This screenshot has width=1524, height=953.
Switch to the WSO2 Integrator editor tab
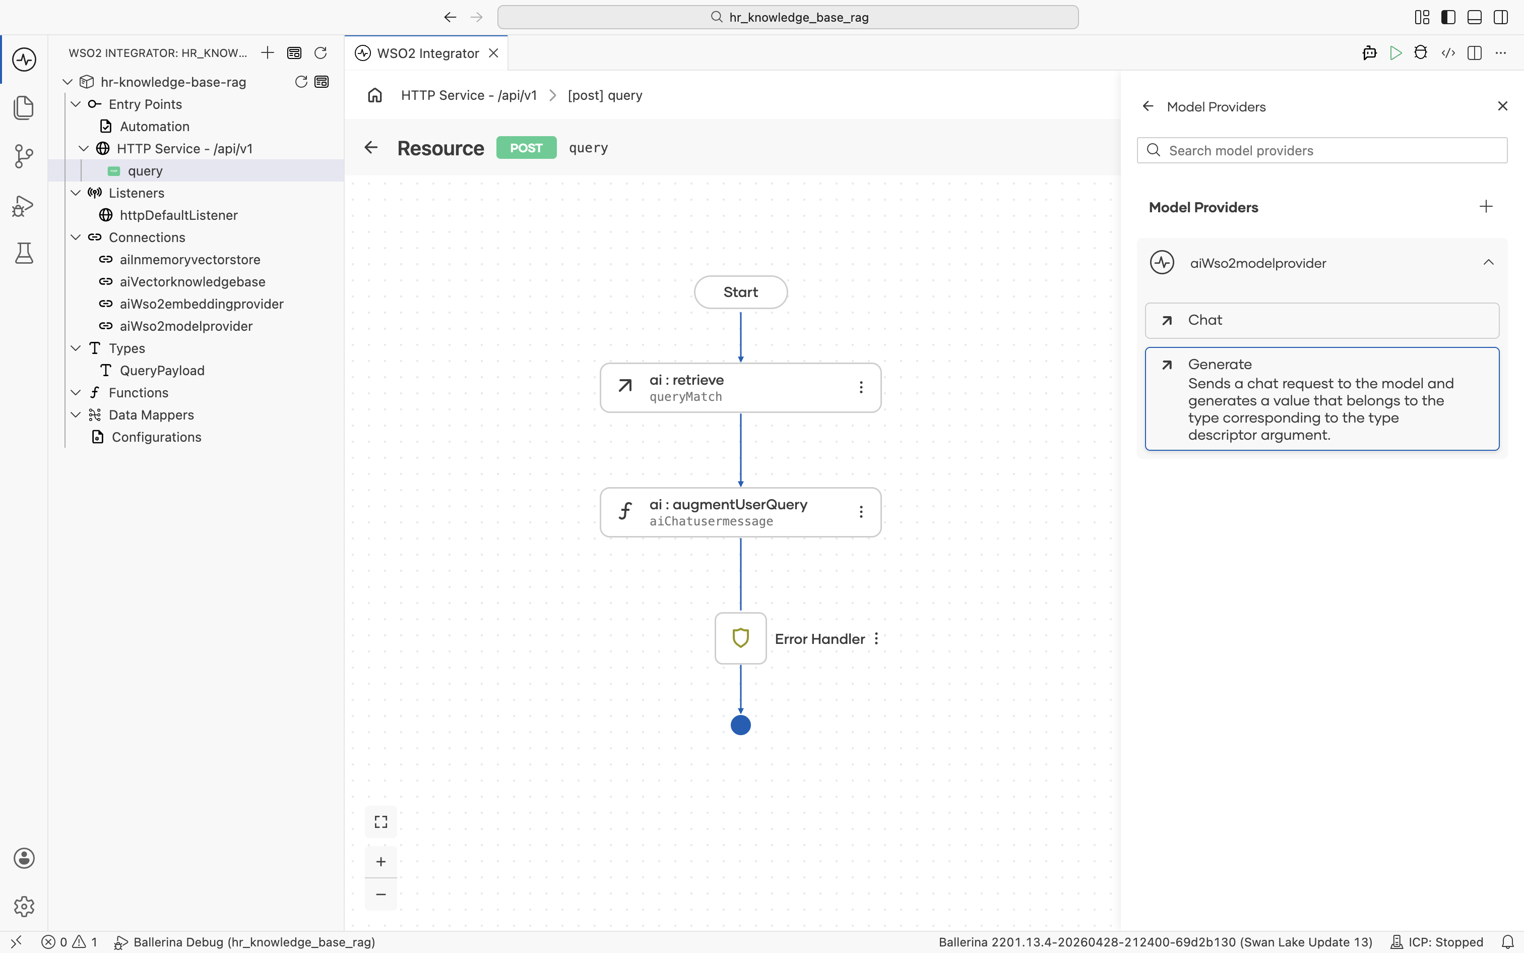click(427, 53)
